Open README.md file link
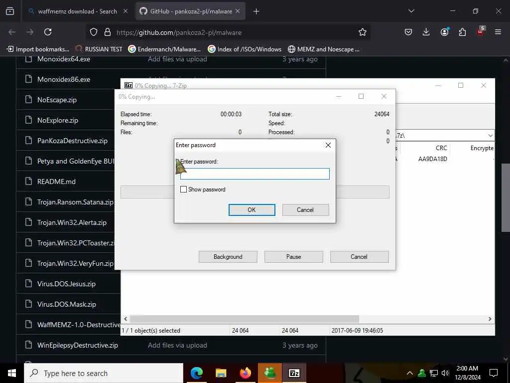This screenshot has width=510, height=383. click(56, 182)
